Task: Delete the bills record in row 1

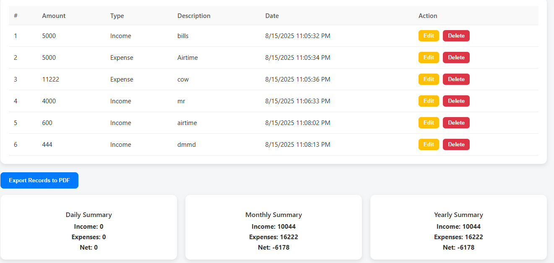Action: (456, 36)
